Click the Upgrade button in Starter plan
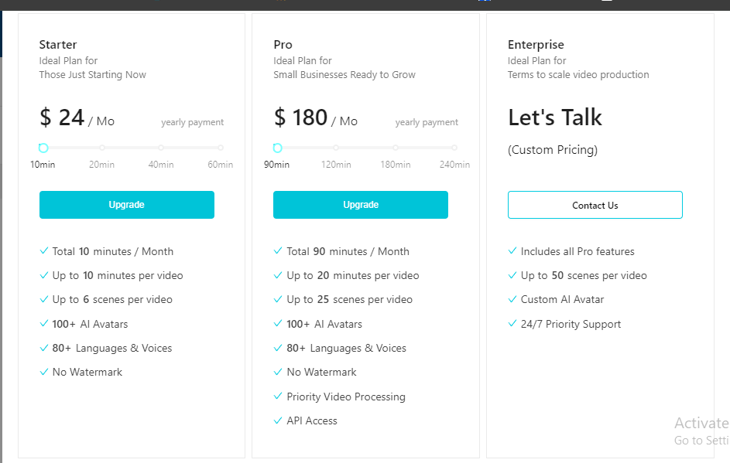The height and width of the screenshot is (463, 730). pyautogui.click(x=126, y=205)
